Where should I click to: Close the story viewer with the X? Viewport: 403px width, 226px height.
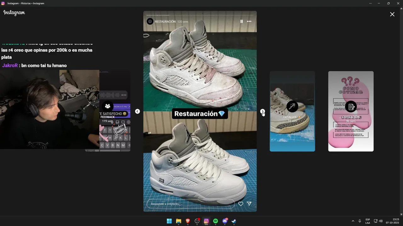392,14
